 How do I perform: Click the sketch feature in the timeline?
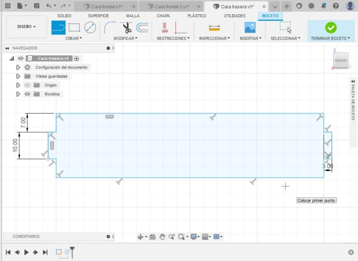(x=59, y=252)
